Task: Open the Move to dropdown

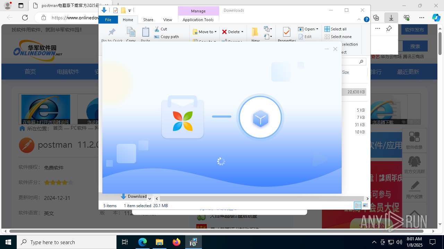Action: point(205,32)
